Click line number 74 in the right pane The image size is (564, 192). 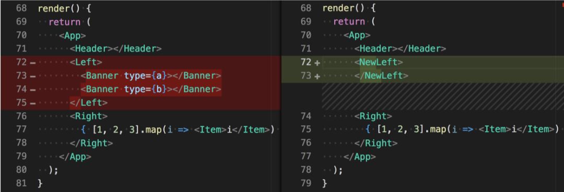pos(305,116)
